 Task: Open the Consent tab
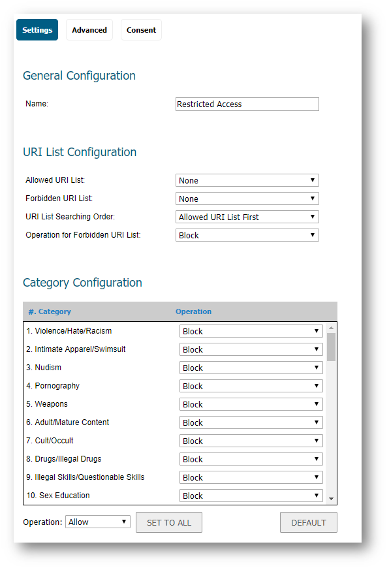click(141, 30)
